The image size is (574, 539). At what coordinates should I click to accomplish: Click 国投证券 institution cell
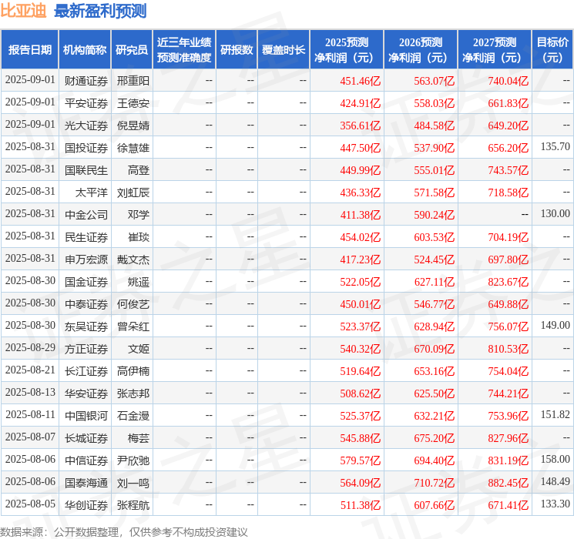(x=86, y=148)
